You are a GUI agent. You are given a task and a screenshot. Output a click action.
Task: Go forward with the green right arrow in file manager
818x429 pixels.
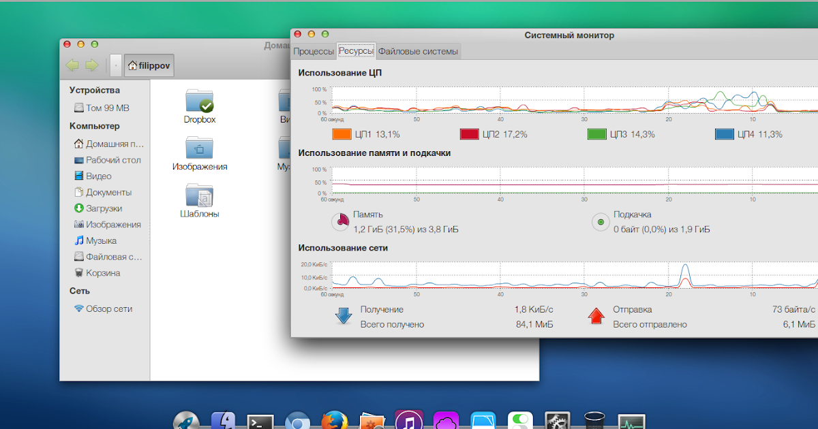91,65
